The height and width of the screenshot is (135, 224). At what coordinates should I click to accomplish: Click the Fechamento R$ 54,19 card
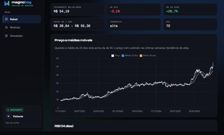[x=78, y=10]
